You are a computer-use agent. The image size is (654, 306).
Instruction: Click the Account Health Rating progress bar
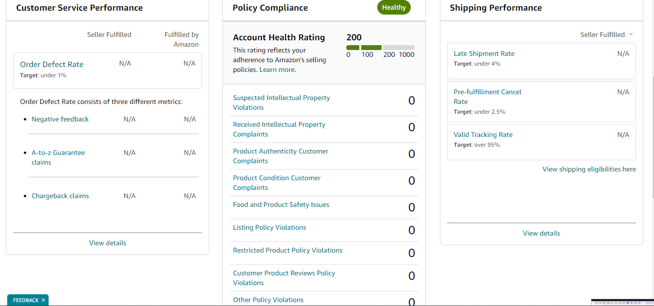click(x=380, y=48)
